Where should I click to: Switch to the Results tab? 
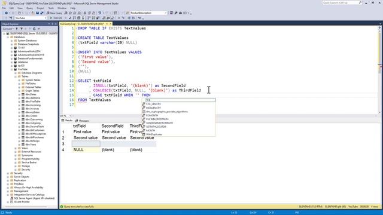pos(67,121)
